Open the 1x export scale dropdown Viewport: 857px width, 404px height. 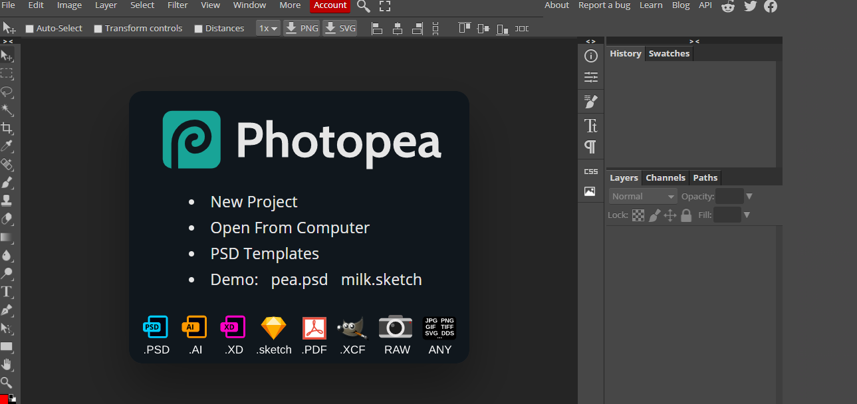tap(268, 29)
